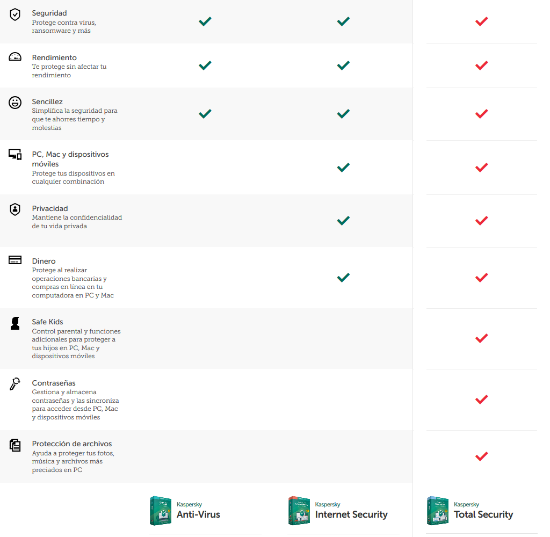This screenshot has width=550, height=537.
Task: Select the Kaspersky Anti-Virus box image
Action: click(x=161, y=511)
